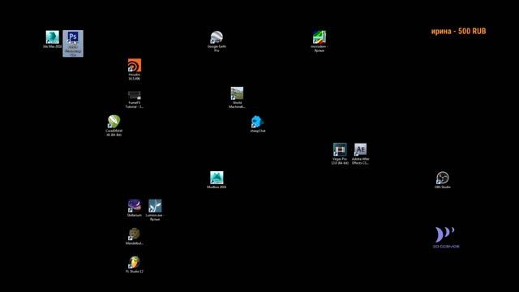The height and width of the screenshot is (292, 519).
Task: Select the OBS Studio shortcut
Action: (x=443, y=180)
